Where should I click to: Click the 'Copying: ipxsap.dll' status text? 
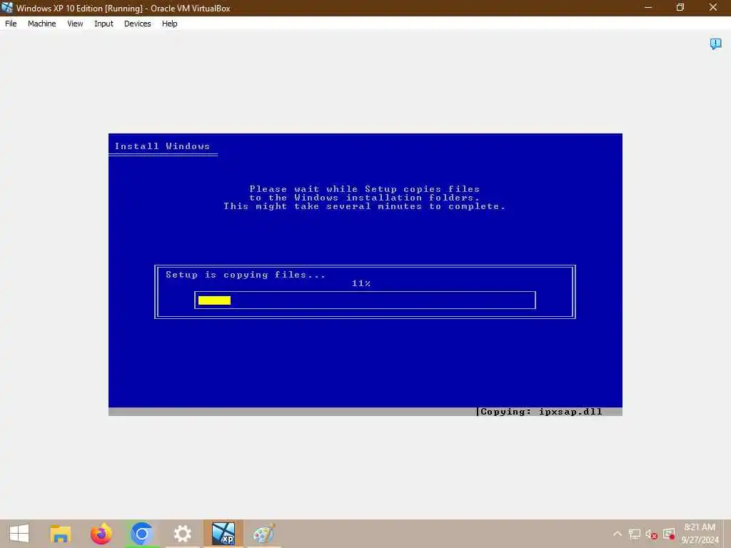541,412
